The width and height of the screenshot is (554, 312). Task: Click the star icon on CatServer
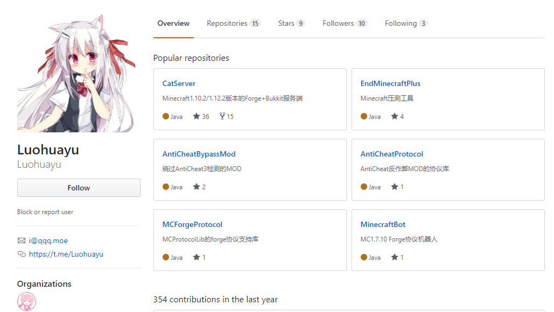tap(197, 116)
